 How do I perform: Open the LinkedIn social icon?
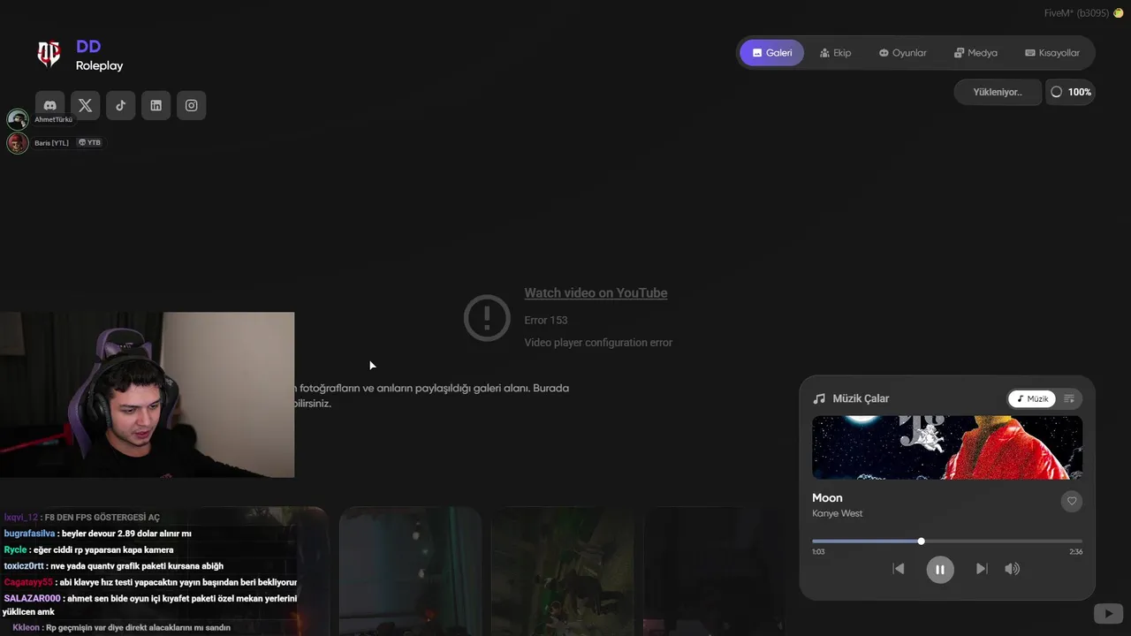(156, 105)
